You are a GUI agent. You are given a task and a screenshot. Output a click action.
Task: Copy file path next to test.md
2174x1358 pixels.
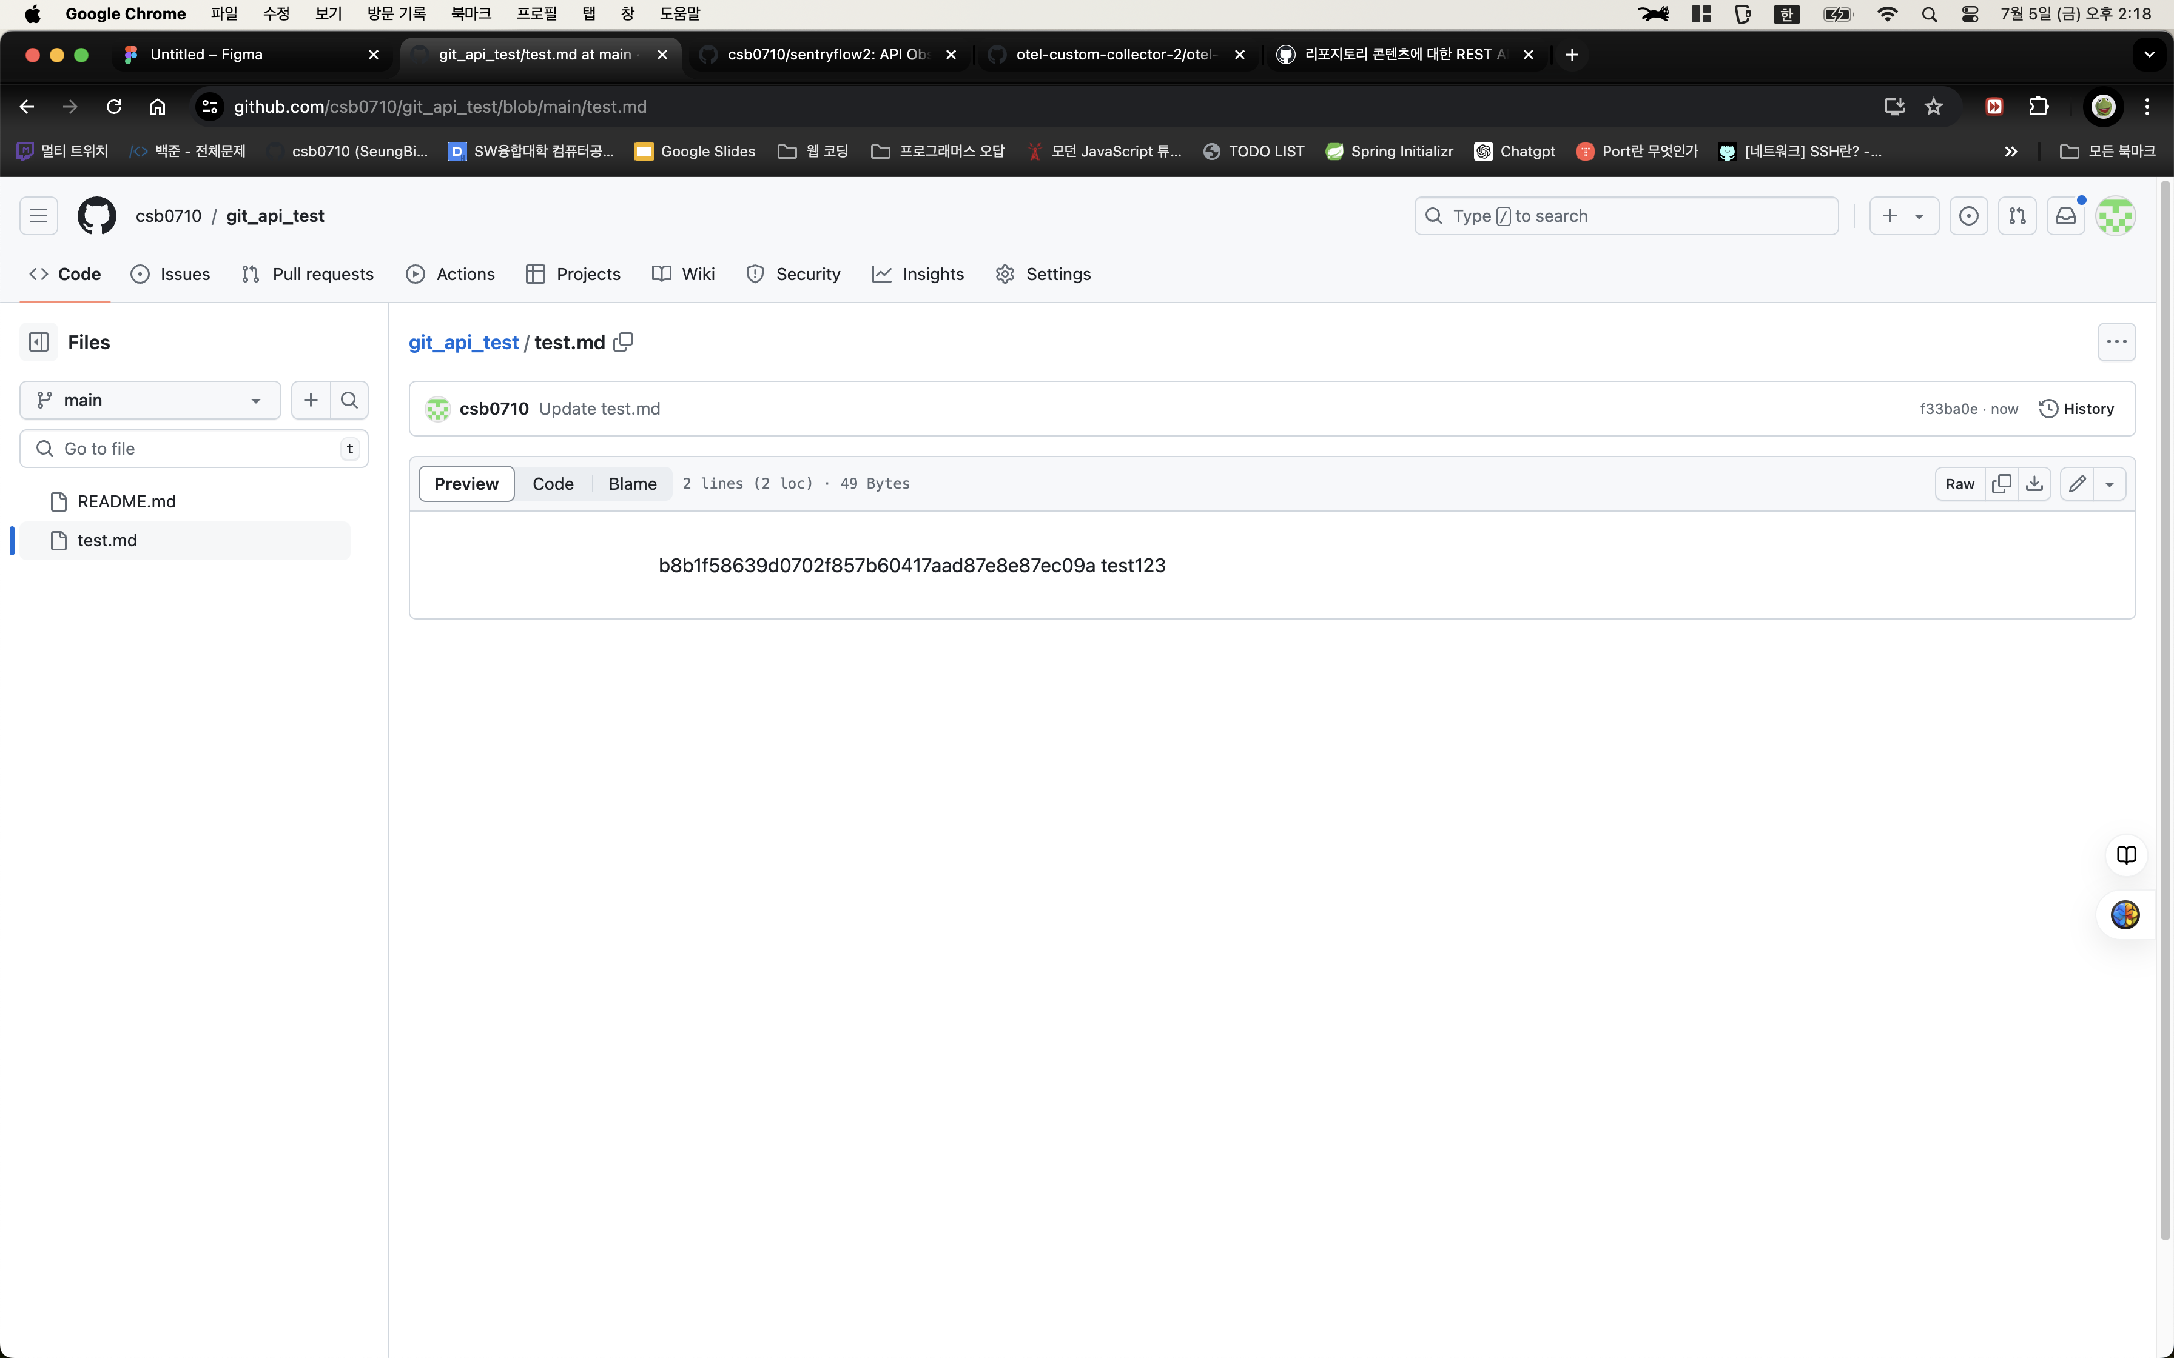[x=622, y=342]
